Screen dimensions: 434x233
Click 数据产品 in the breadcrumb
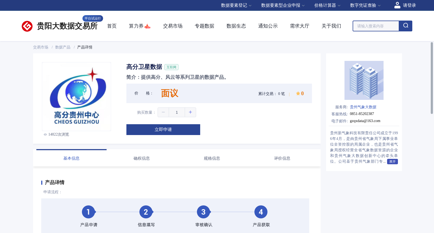click(x=63, y=47)
